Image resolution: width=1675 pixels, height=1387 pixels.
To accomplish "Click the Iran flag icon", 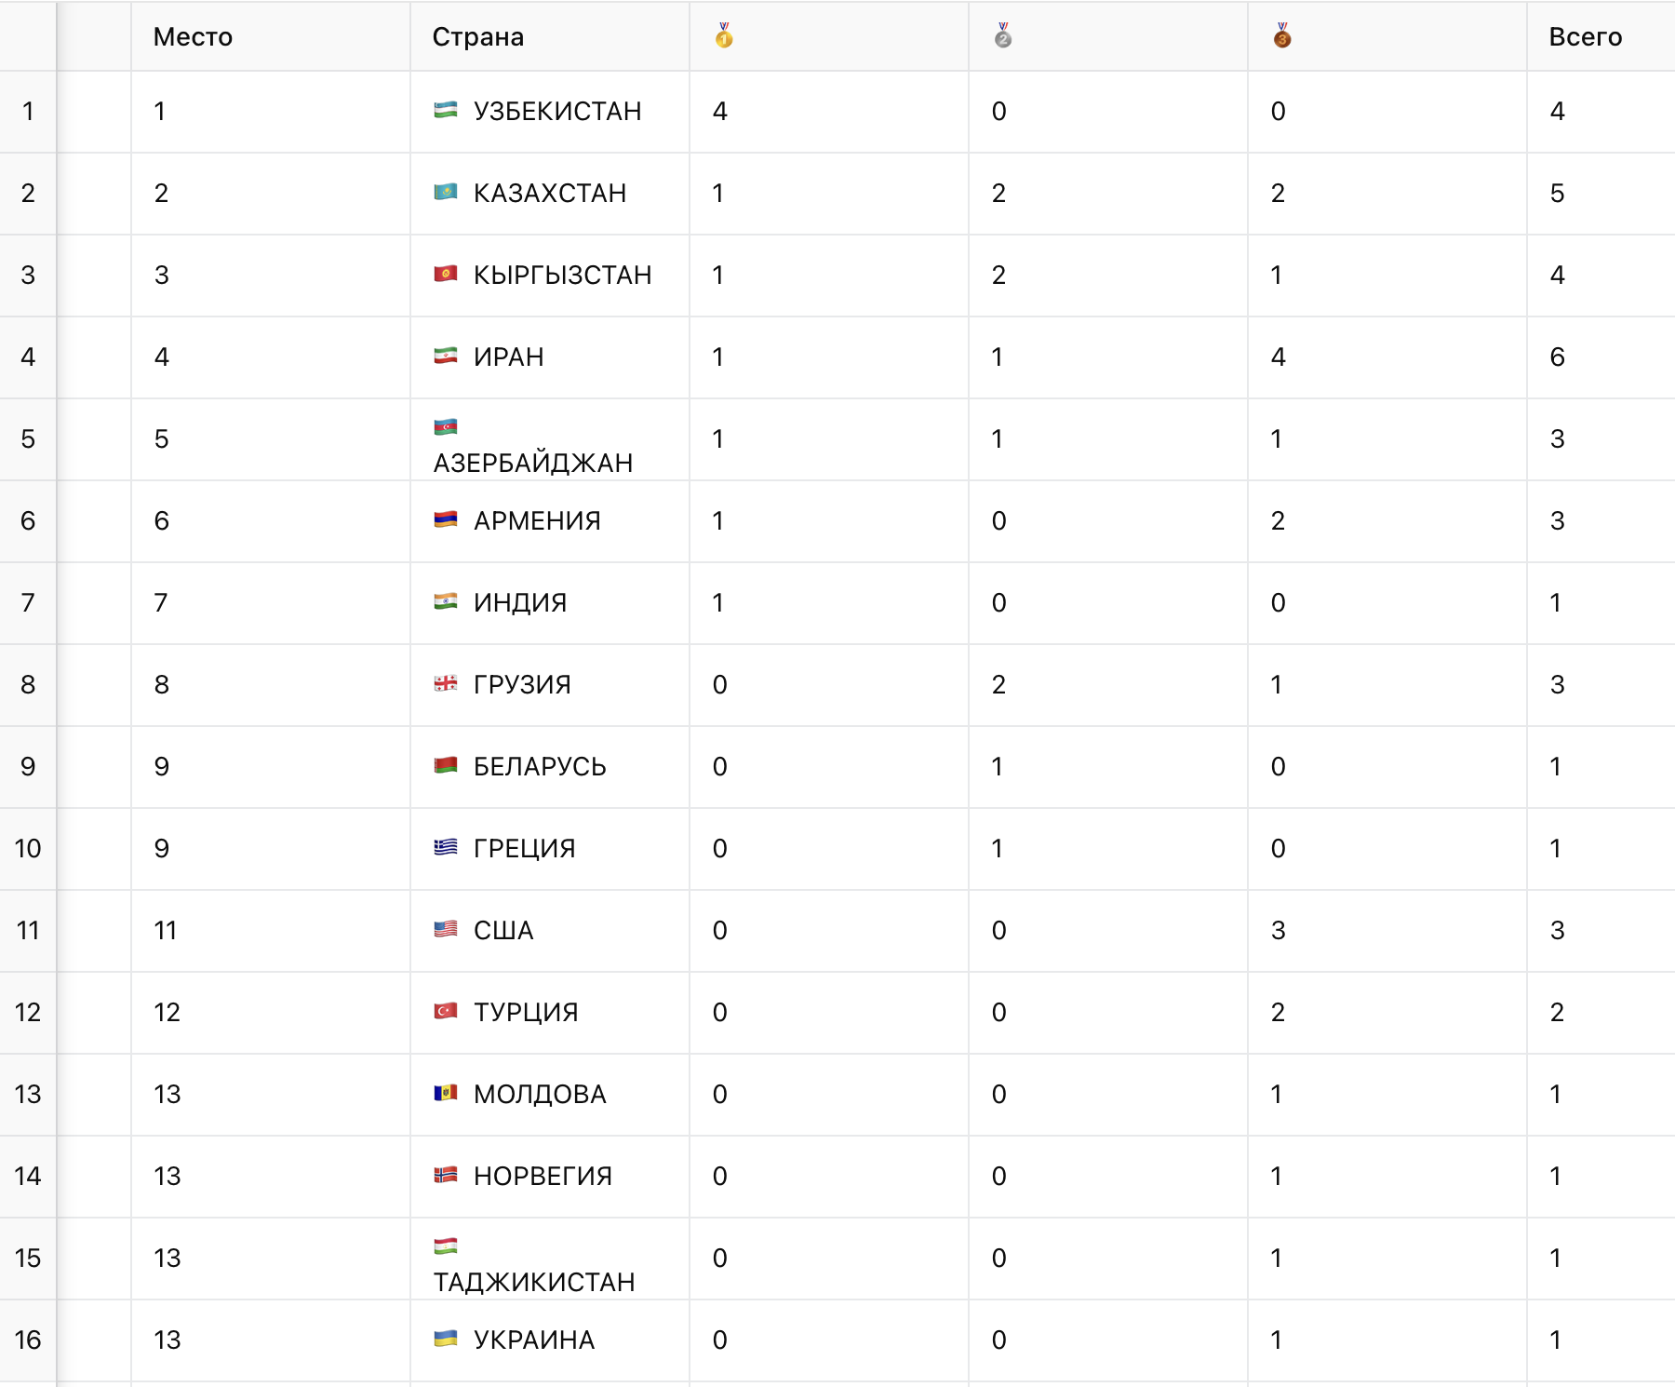I will pyautogui.click(x=446, y=356).
